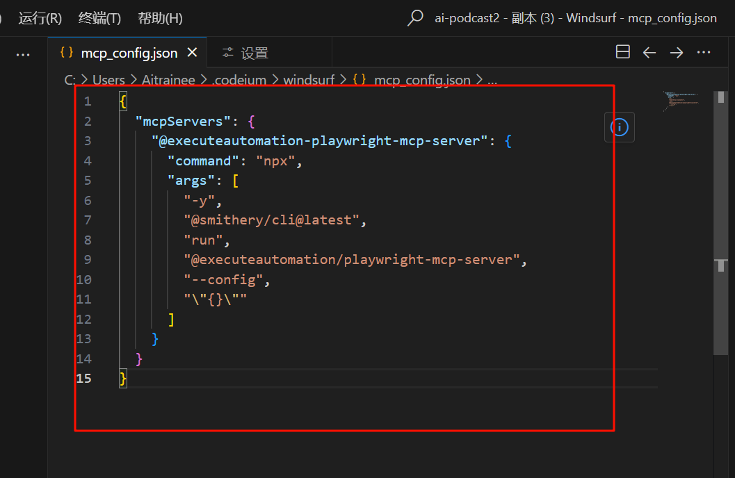Click the mcp_config.json breadcrumb
The image size is (735, 478).
[421, 80]
